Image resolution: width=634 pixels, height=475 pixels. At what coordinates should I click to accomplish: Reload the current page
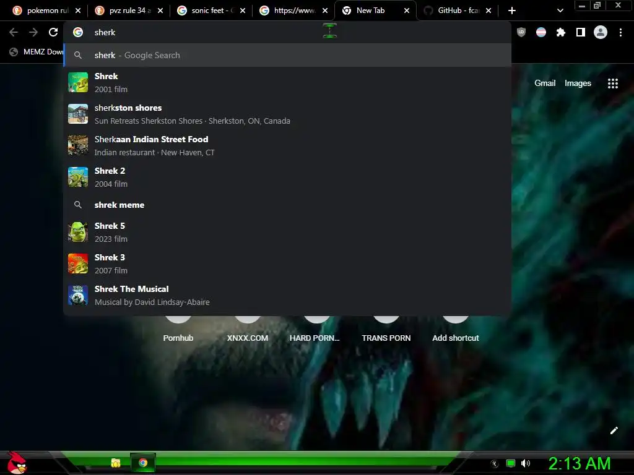[x=53, y=32]
